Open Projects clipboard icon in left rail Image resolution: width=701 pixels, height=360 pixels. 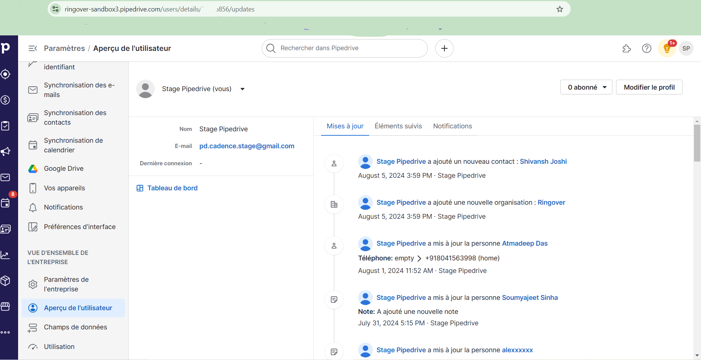6,126
